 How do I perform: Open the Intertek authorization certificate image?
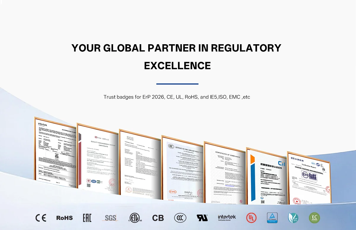pos(55,152)
